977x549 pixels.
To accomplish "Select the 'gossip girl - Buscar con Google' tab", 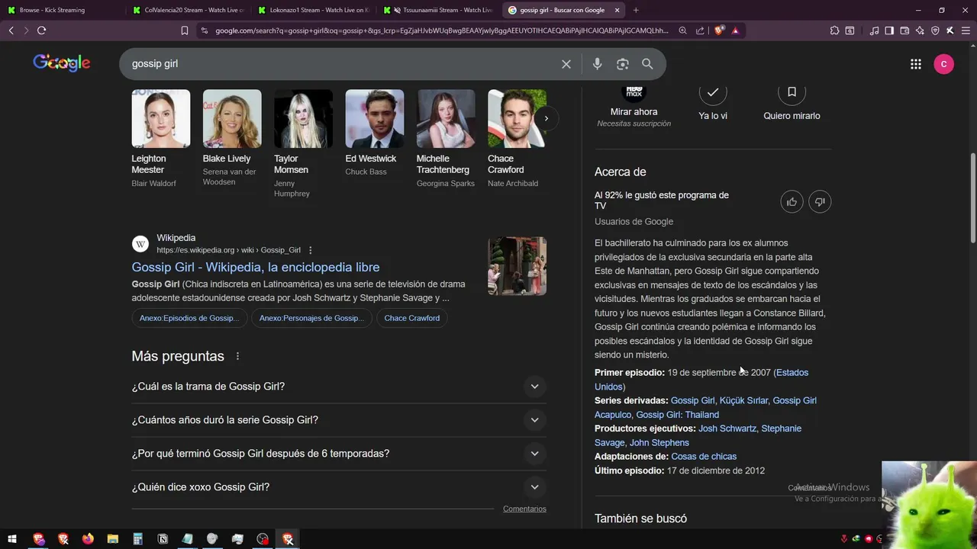I will 563,10.
